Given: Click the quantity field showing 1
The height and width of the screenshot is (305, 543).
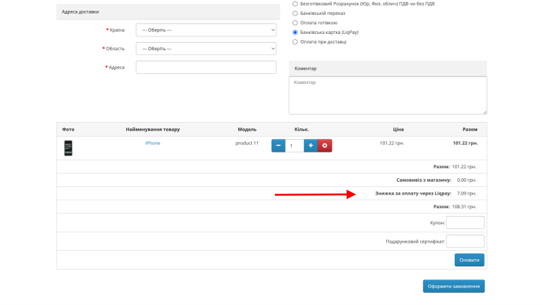Looking at the screenshot, I should coord(295,146).
